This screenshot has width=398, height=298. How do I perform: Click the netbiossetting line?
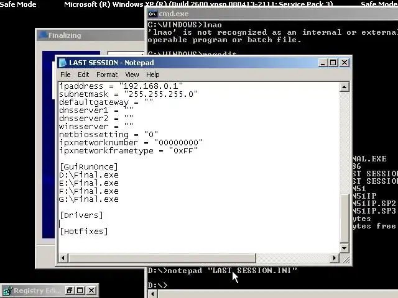point(108,135)
